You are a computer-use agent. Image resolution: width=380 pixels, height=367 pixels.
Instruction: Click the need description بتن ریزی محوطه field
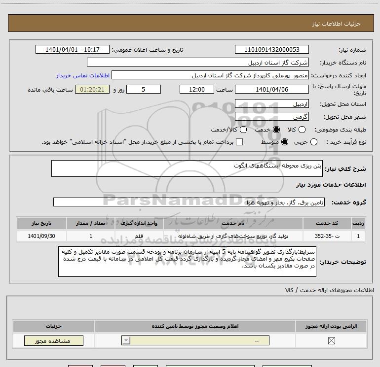coord(187,168)
